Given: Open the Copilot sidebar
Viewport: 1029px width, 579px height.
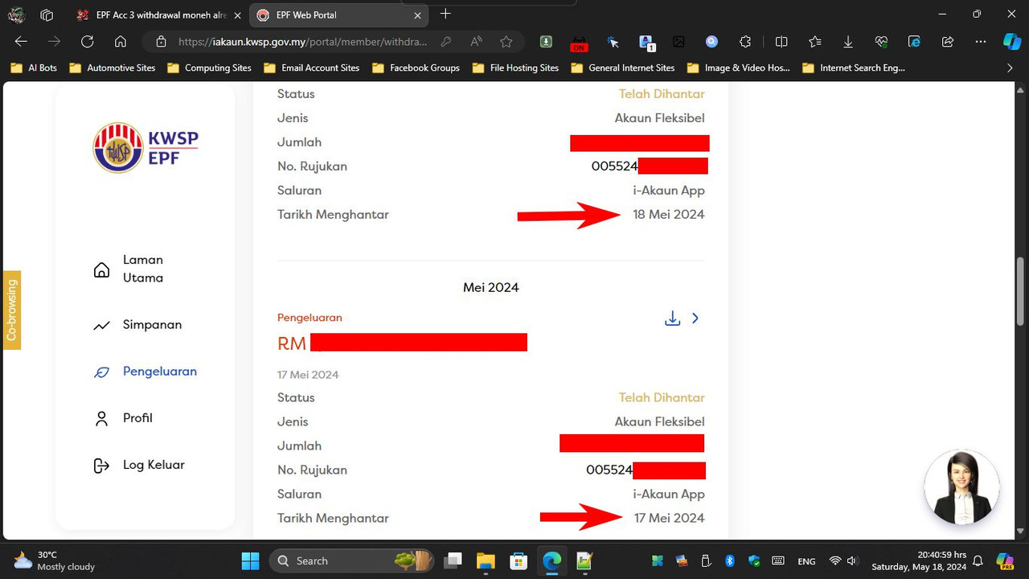Looking at the screenshot, I should (1012, 42).
